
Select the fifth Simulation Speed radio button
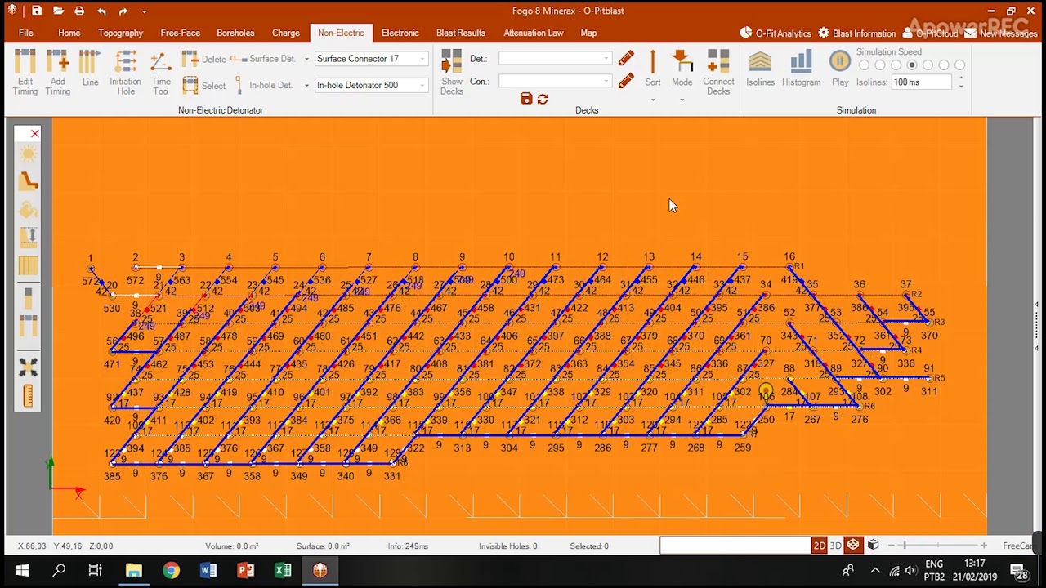pos(928,65)
